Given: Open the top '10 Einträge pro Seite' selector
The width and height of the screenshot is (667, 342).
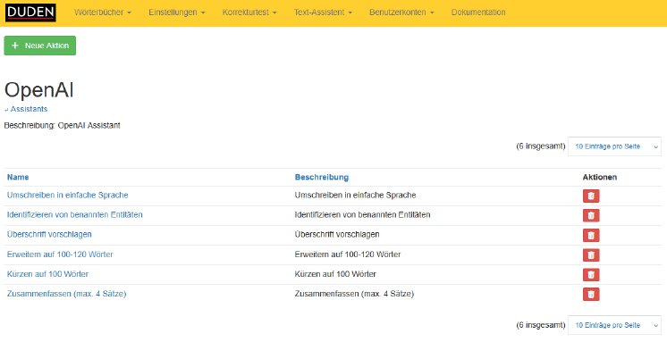Looking at the screenshot, I should pos(614,146).
